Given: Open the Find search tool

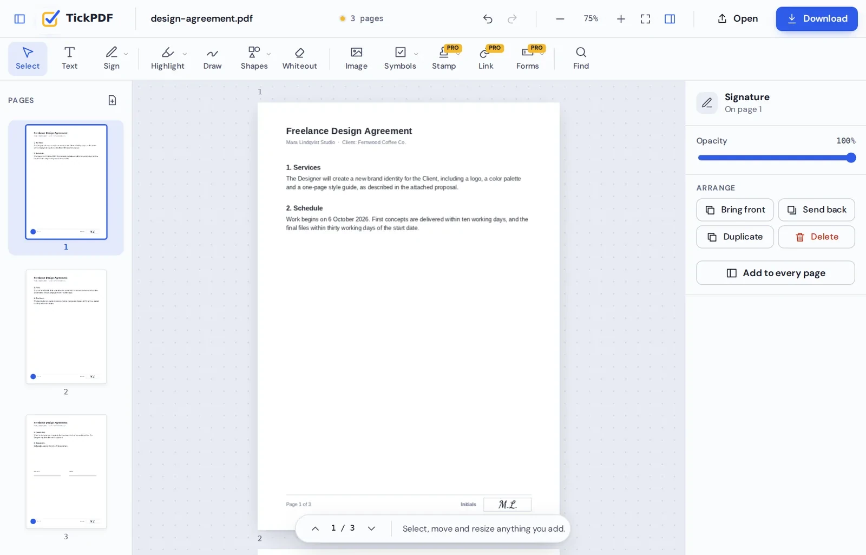Looking at the screenshot, I should pyautogui.click(x=581, y=58).
